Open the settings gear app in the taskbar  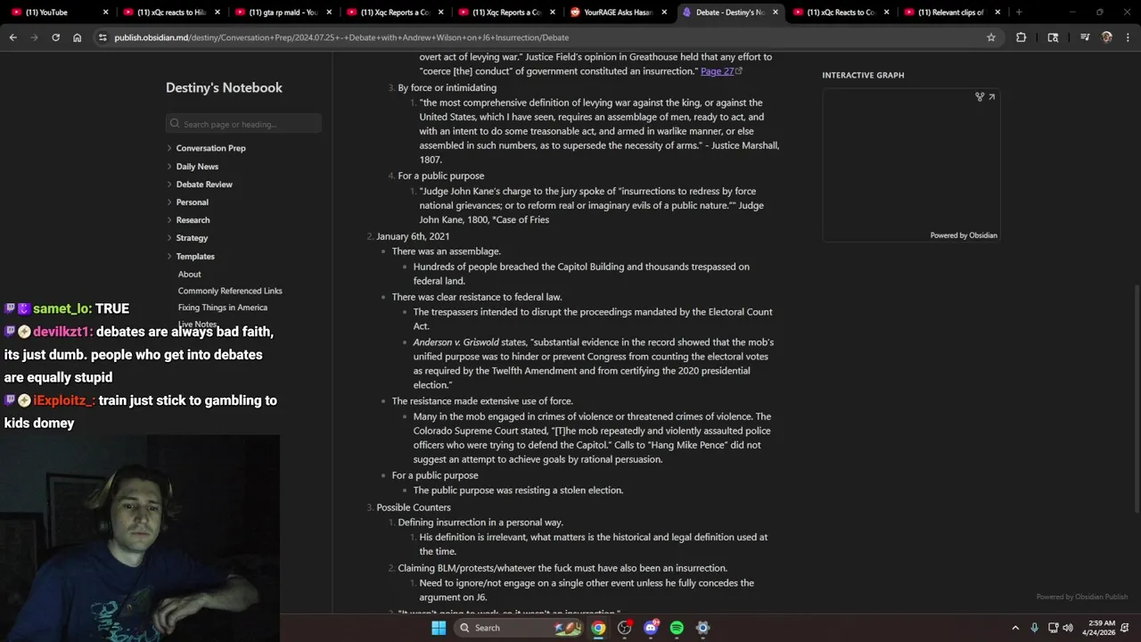coord(702,628)
